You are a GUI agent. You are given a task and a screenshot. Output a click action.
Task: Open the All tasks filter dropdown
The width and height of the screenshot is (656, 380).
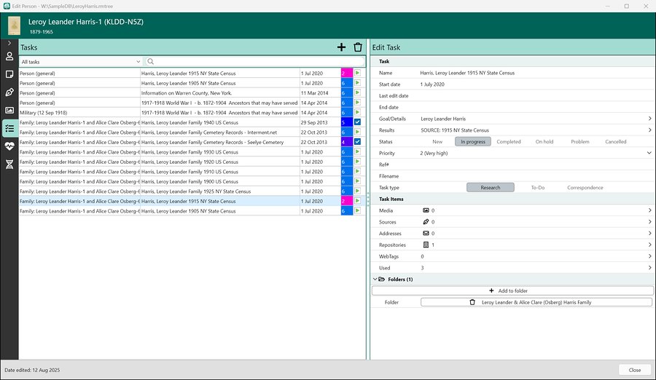[x=81, y=61]
